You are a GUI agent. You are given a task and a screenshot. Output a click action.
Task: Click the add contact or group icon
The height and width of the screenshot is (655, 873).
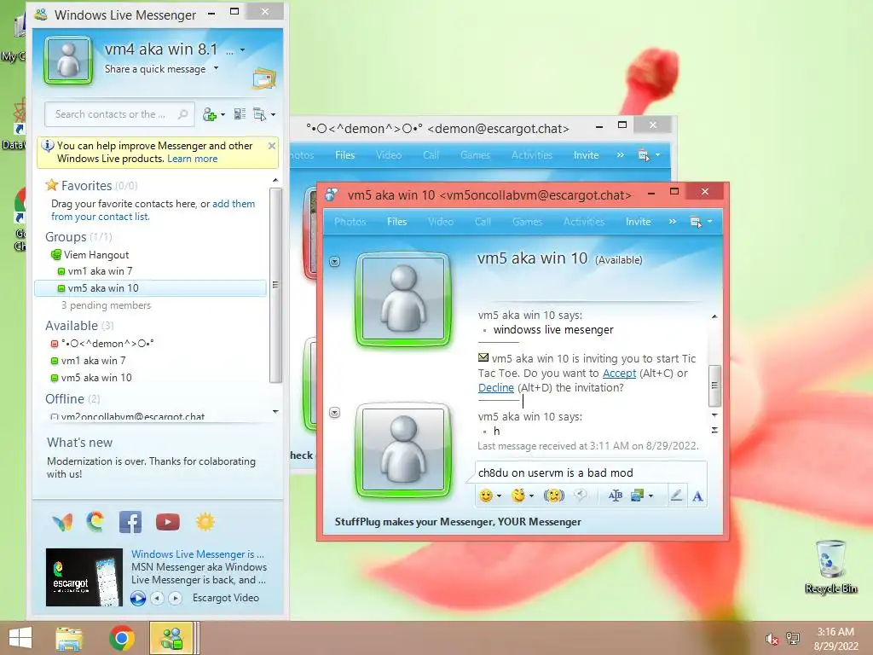(210, 114)
